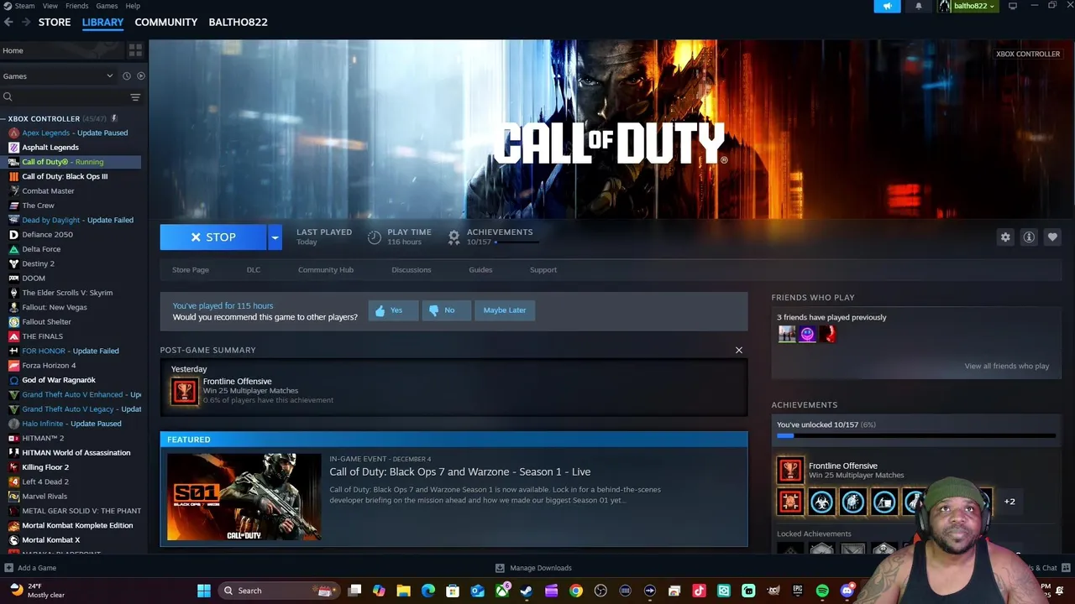Click achievements progress bar in side panel

916,436
